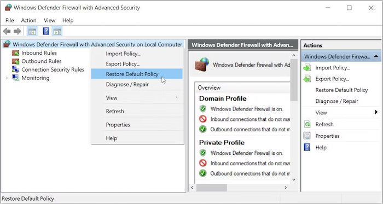Click Export Policy text in Actions pane
The width and height of the screenshot is (383, 204).
pyautogui.click(x=332, y=79)
